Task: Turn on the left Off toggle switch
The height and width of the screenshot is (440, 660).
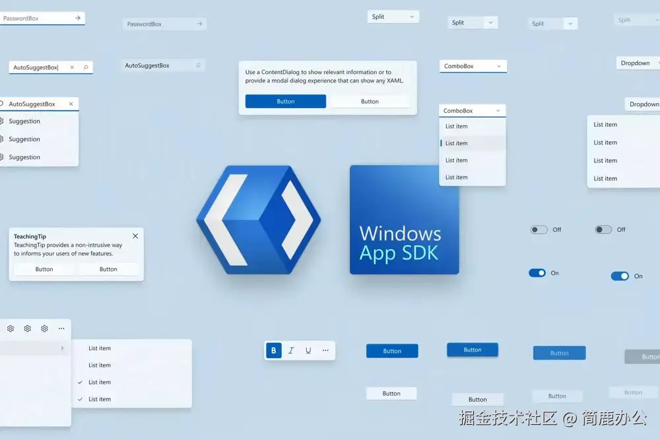Action: (539, 230)
